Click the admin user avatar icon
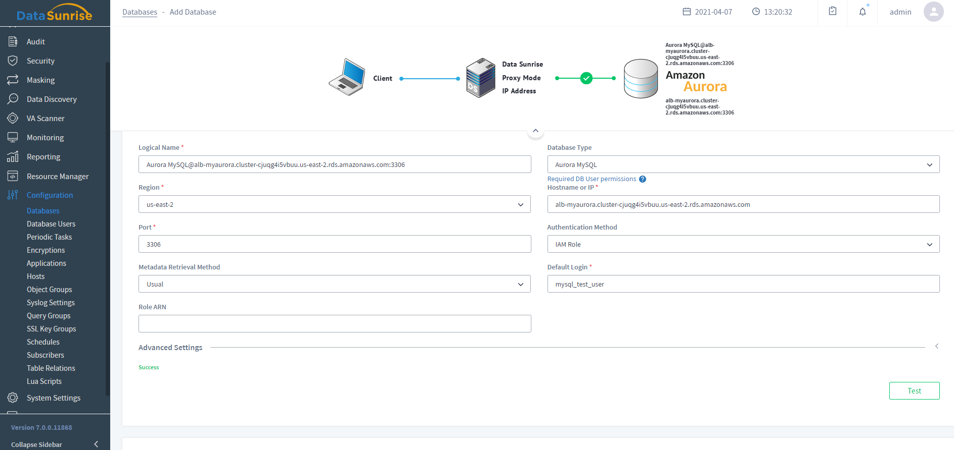Image resolution: width=954 pixels, height=450 pixels. click(933, 12)
